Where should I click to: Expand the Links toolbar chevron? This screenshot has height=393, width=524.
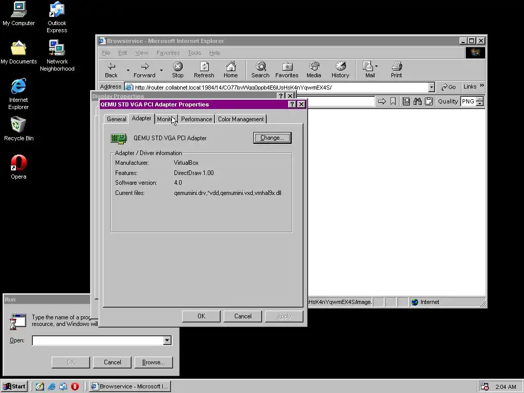pos(482,85)
